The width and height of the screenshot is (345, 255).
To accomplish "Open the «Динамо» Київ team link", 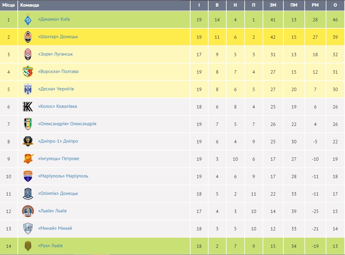I will (x=54, y=19).
